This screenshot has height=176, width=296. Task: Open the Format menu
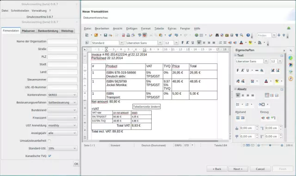[146, 29]
